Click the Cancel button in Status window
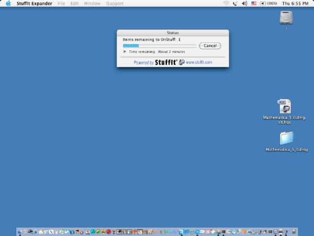Image resolution: width=314 pixels, height=236 pixels. point(210,46)
